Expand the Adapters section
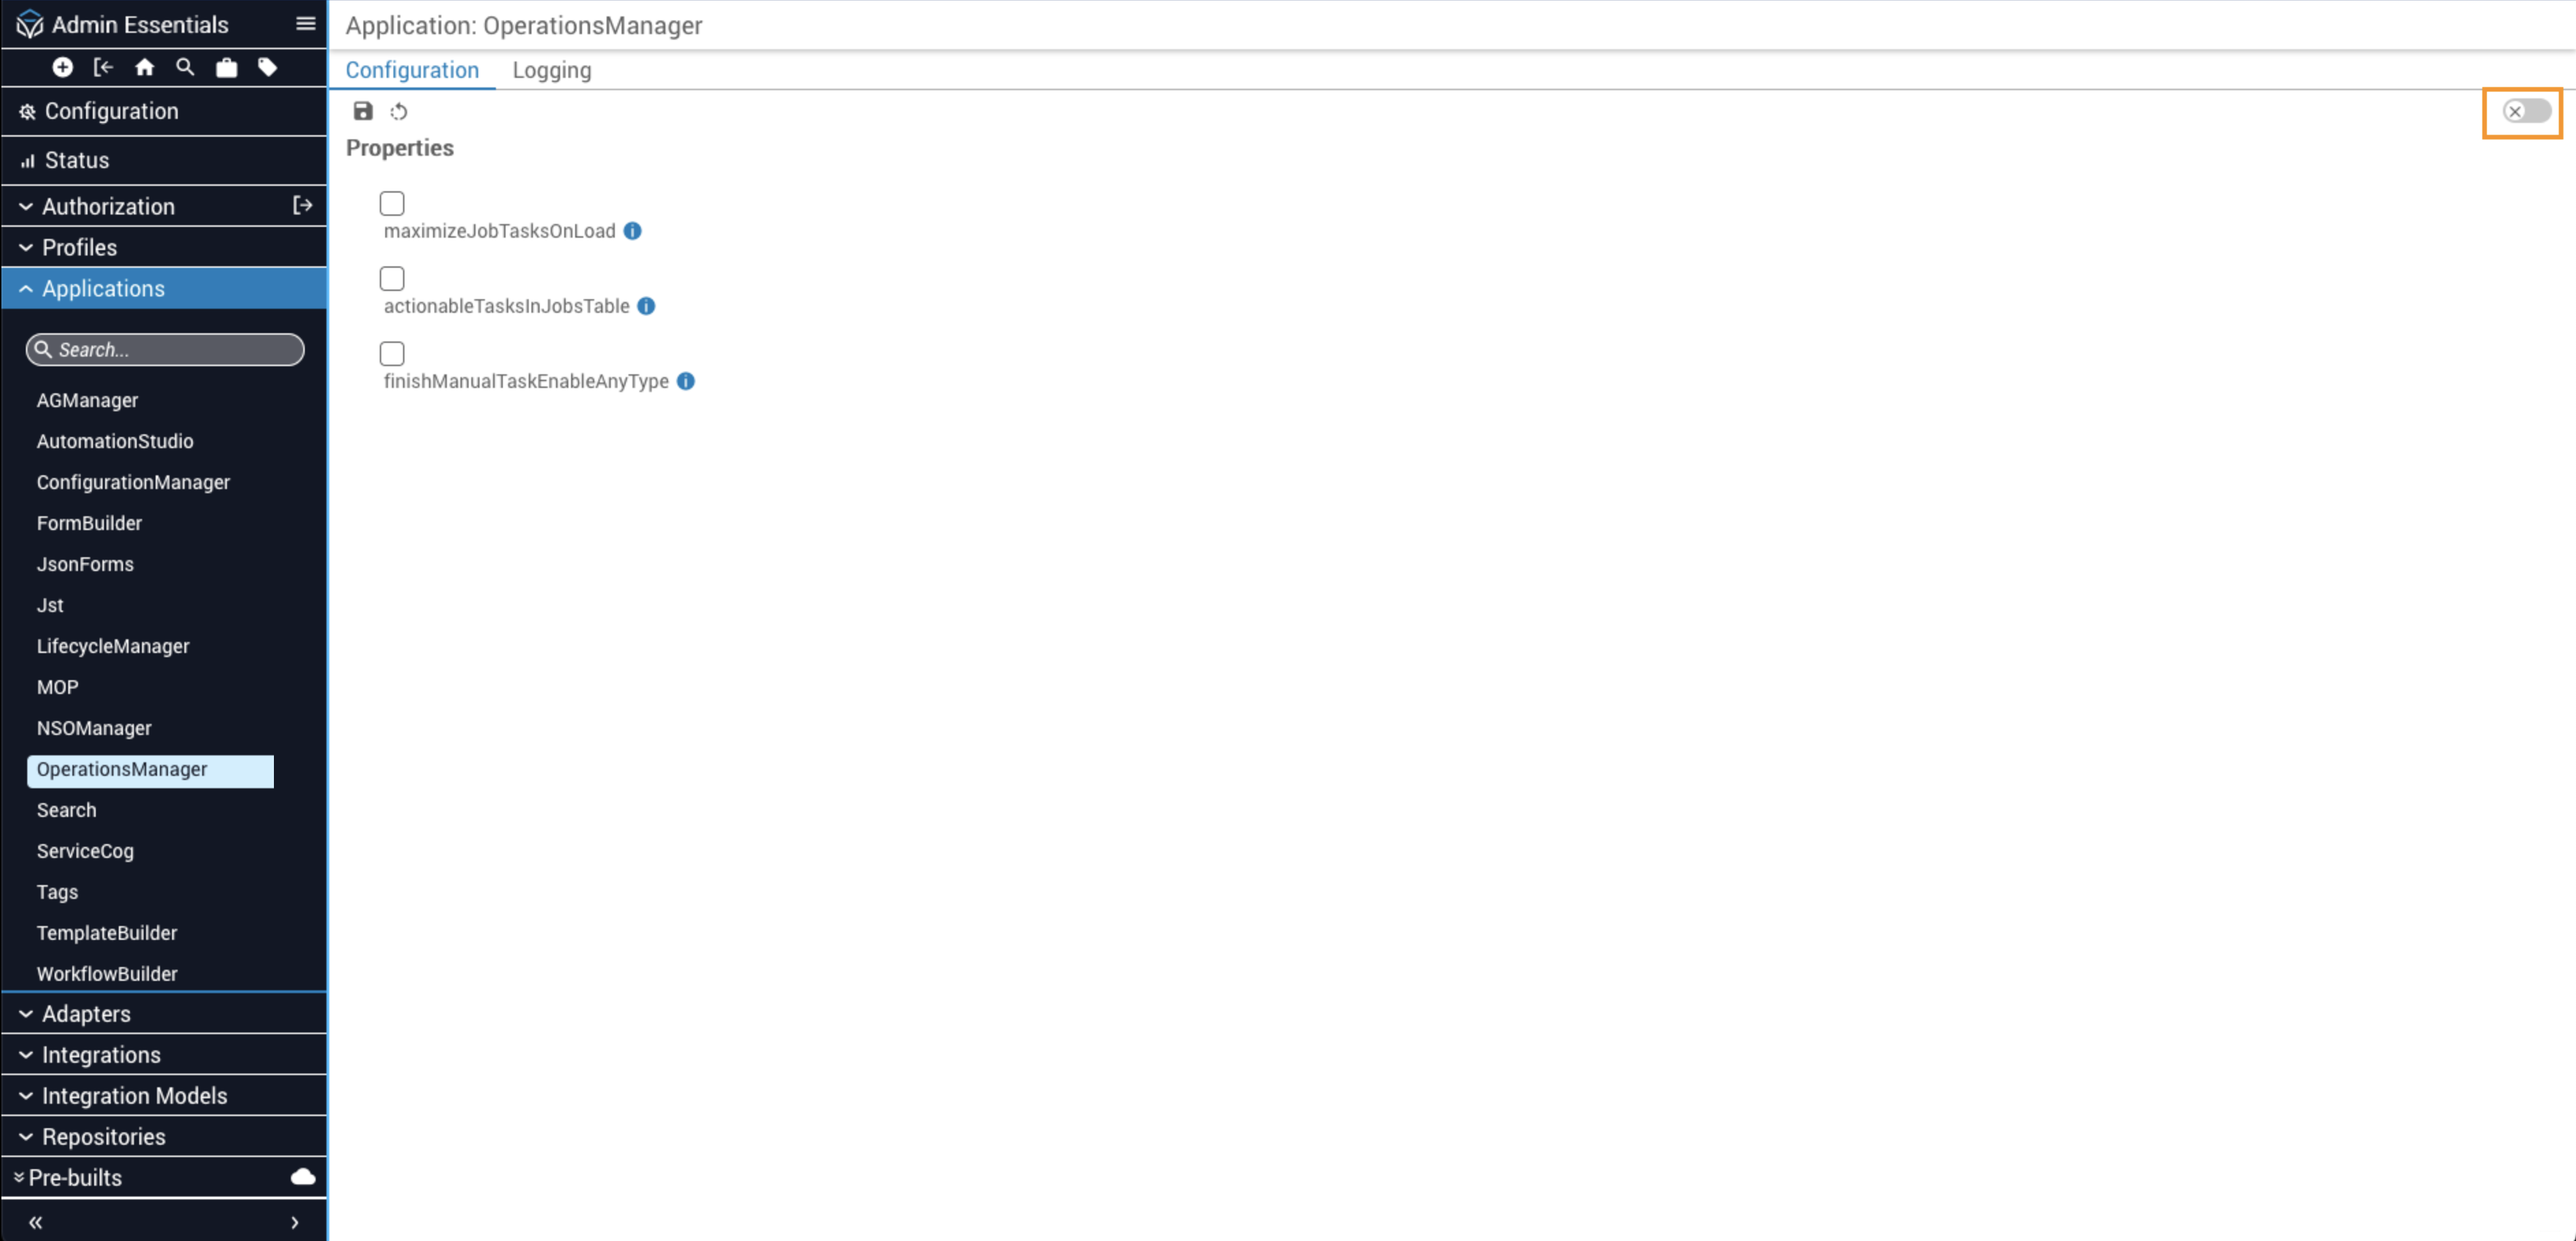This screenshot has width=2576, height=1241. click(x=86, y=1013)
